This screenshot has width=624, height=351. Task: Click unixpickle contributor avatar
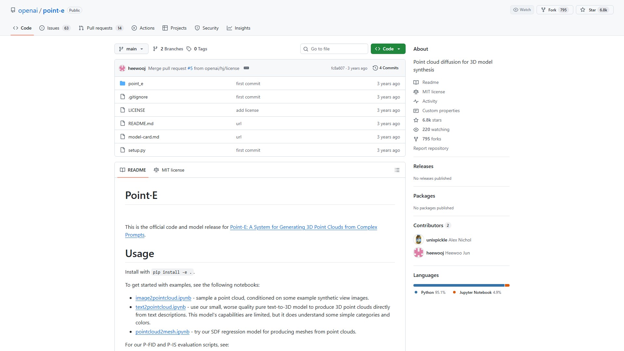(418, 240)
